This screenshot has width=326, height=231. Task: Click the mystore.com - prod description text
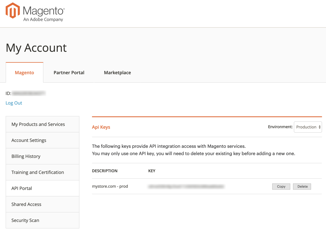(x=110, y=186)
